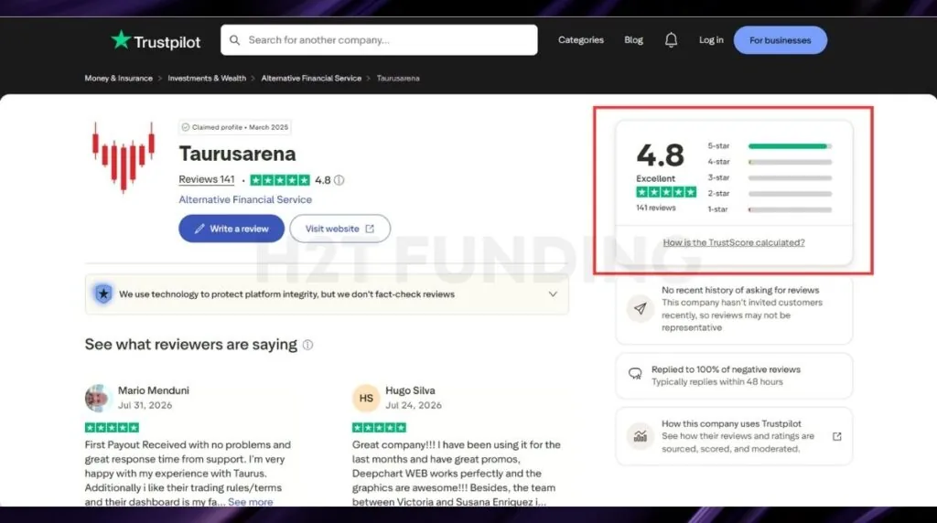
Task: Click the green stars under Excellent
Action: pos(666,192)
